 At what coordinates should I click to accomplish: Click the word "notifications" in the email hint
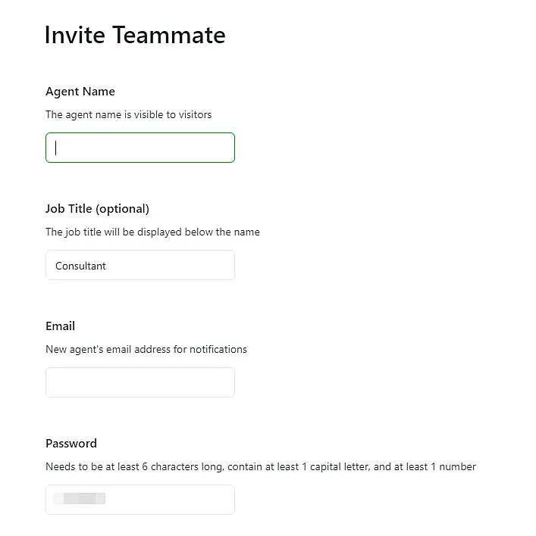point(218,350)
